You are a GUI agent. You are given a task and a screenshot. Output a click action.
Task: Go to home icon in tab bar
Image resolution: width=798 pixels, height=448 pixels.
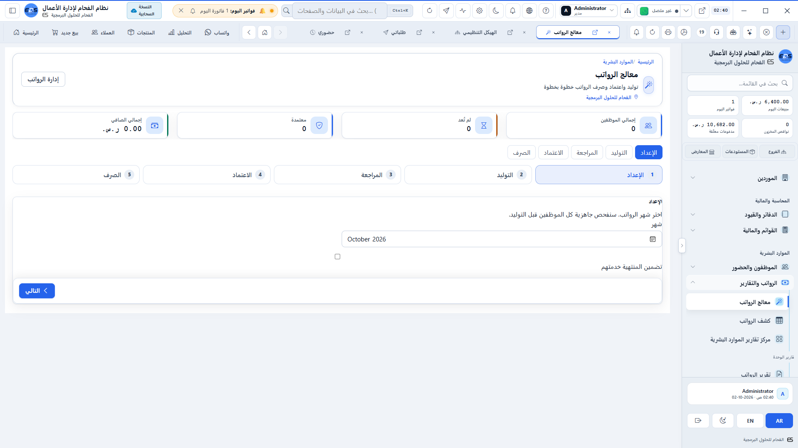click(x=265, y=32)
